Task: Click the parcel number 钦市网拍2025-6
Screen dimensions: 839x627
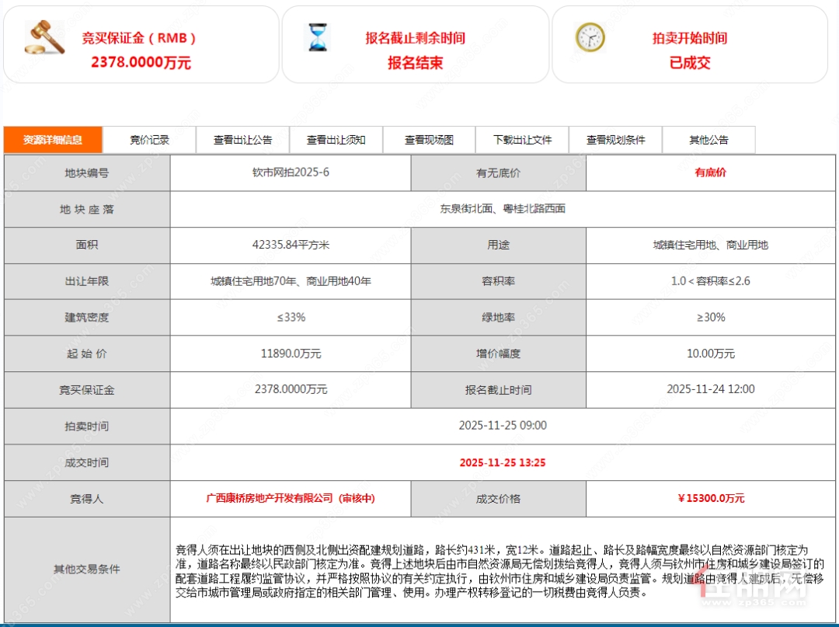Action: (x=290, y=172)
